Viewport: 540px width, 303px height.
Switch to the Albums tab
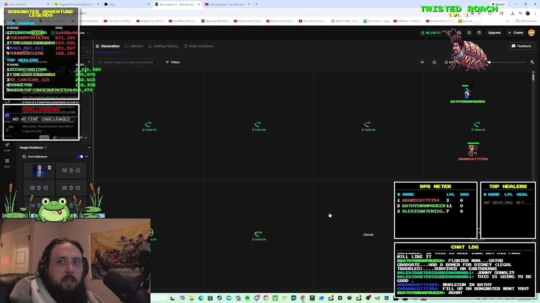134,46
